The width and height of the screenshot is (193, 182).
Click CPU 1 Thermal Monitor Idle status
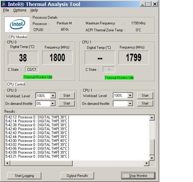pyautogui.click(x=119, y=78)
